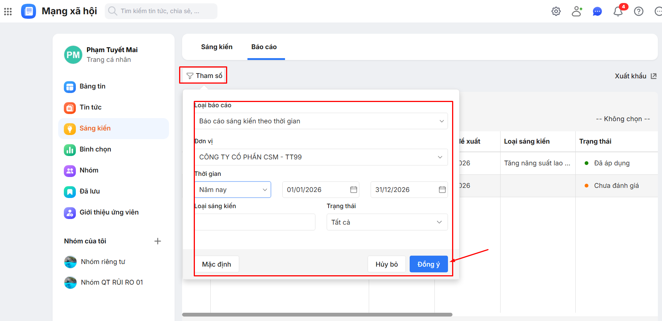Click the Bảng tin sidebar icon
The image size is (662, 321).
(x=70, y=87)
